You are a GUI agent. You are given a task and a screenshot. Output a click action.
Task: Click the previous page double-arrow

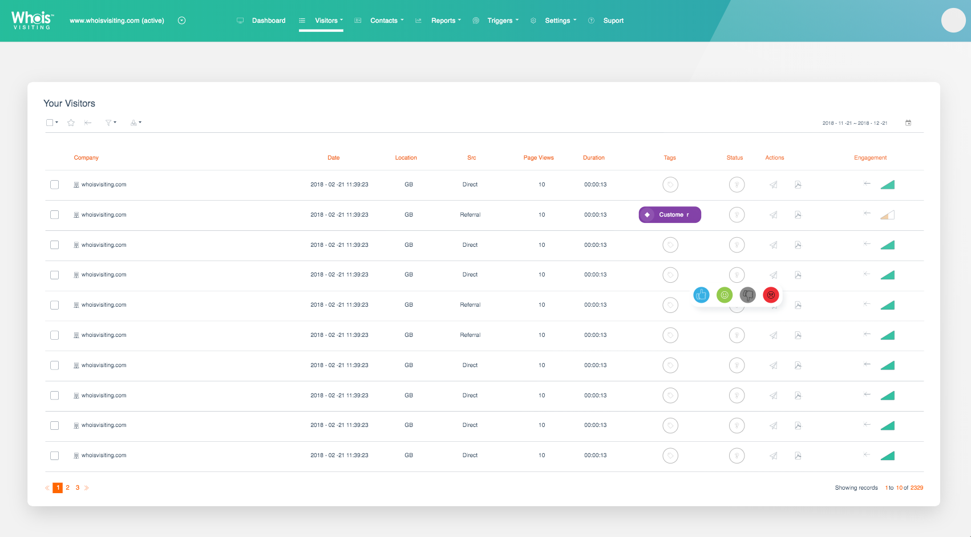(47, 488)
